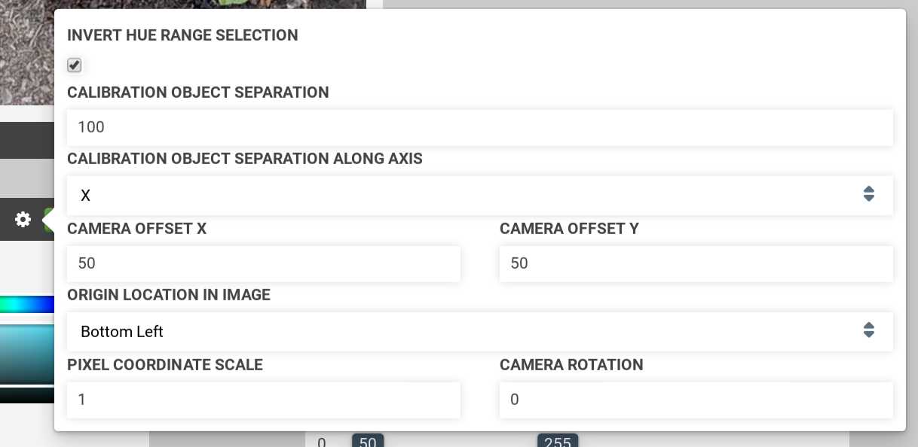Click the Calibration Object Separation field
Screen dimensions: 918x447
(x=479, y=127)
